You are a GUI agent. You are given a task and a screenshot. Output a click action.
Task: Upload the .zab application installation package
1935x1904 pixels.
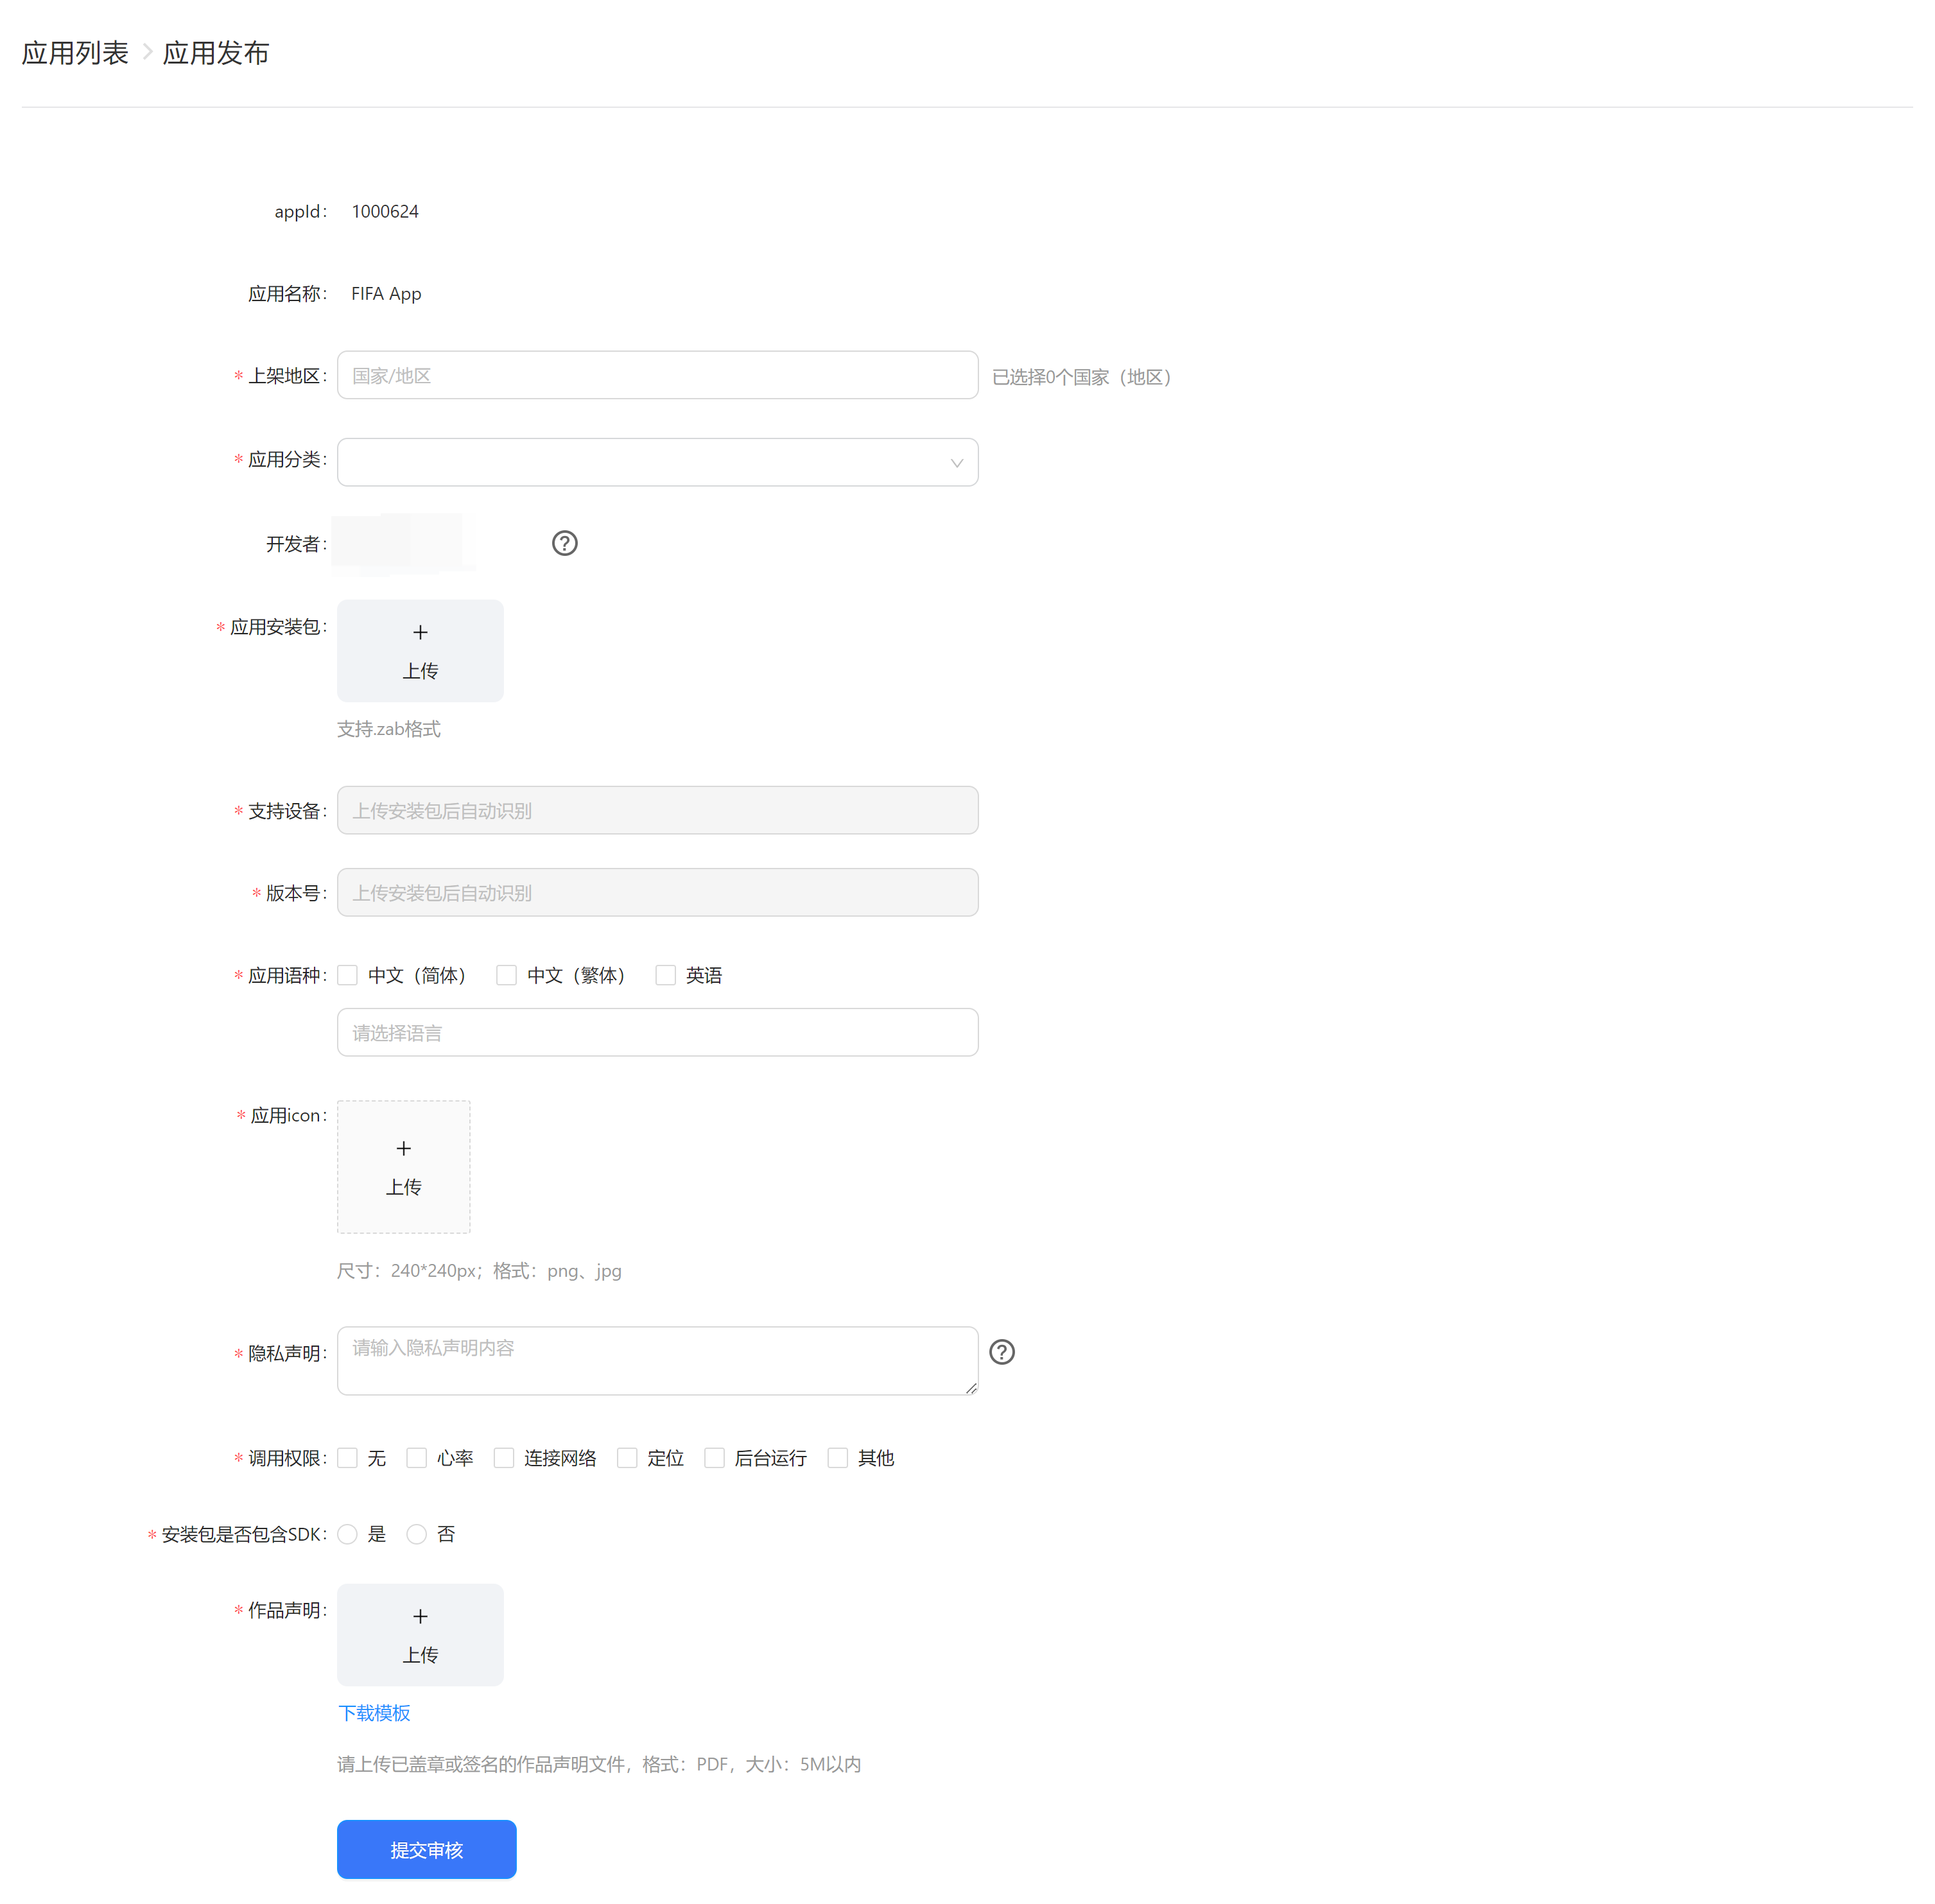tap(419, 650)
